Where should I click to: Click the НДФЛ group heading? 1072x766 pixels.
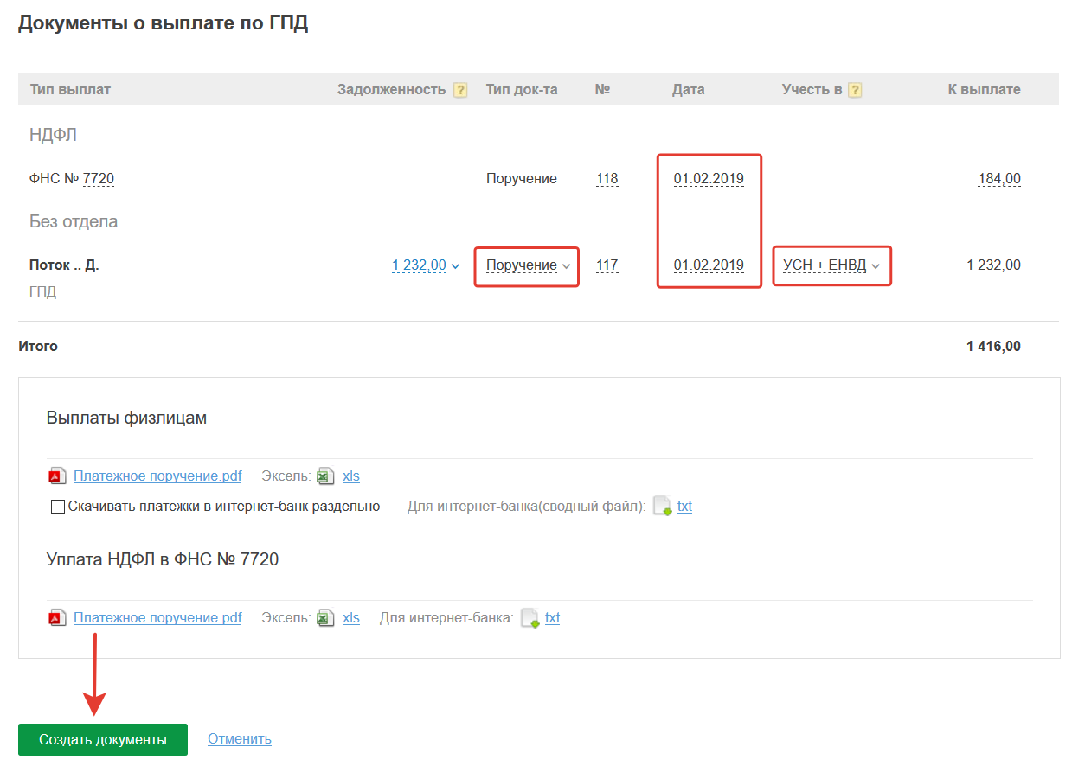coord(54,136)
